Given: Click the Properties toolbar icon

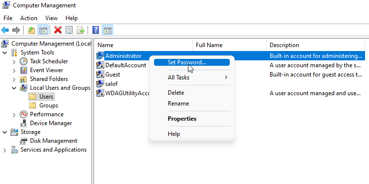Looking at the screenshot, I should click(69, 30).
